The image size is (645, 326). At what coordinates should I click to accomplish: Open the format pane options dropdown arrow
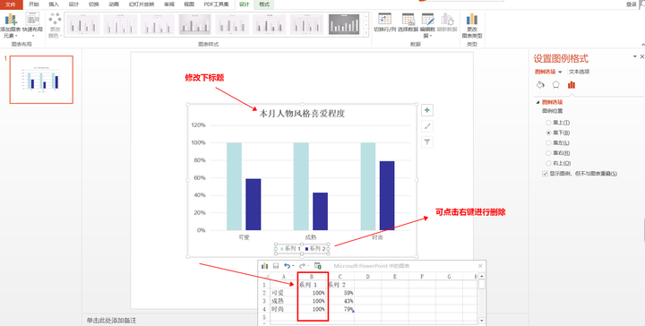tap(635, 56)
